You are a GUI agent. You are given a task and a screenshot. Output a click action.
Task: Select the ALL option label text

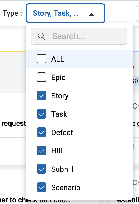click(x=58, y=59)
